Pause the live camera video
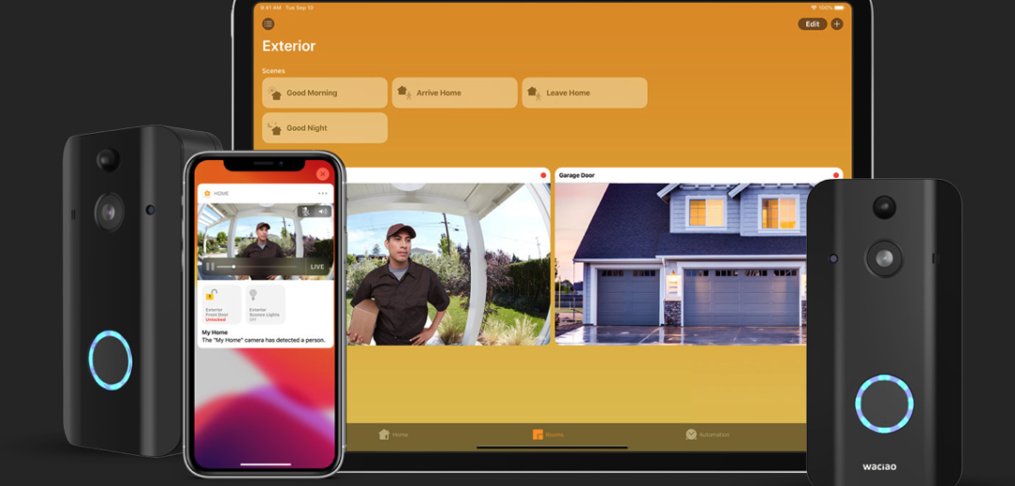The image size is (1015, 486). click(x=210, y=267)
